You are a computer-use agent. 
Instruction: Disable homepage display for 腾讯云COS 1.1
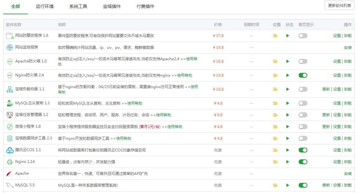click(x=303, y=150)
